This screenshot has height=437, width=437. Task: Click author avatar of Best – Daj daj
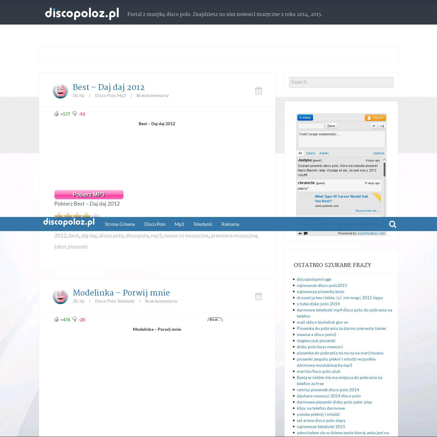(60, 91)
